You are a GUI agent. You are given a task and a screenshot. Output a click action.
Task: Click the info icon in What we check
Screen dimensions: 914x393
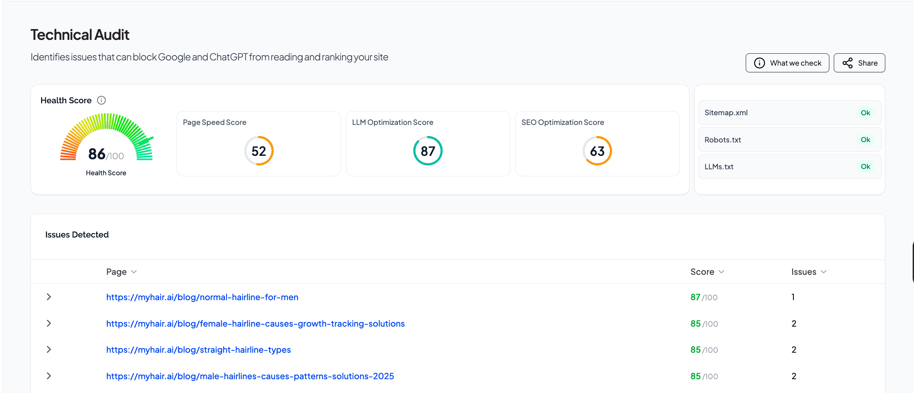[x=760, y=63]
